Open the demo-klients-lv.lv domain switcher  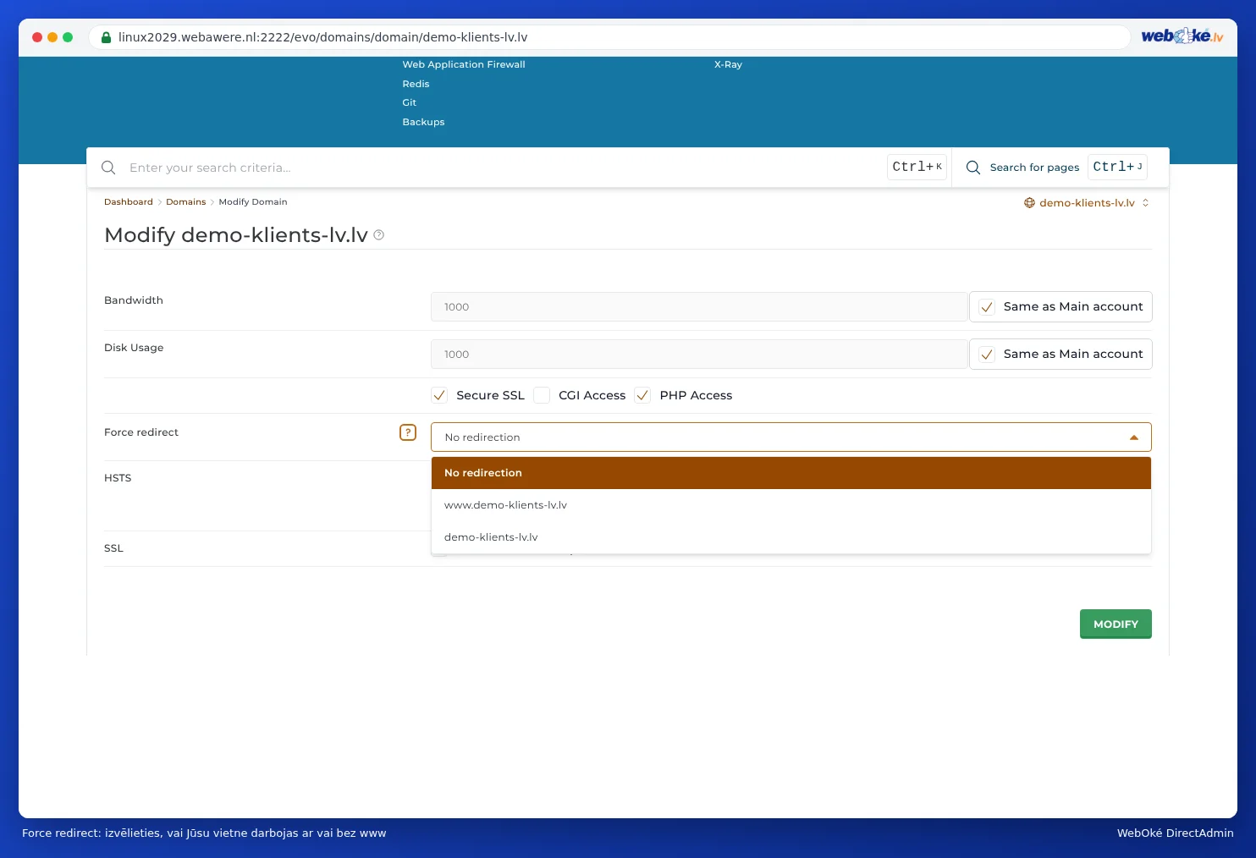[x=1088, y=203]
